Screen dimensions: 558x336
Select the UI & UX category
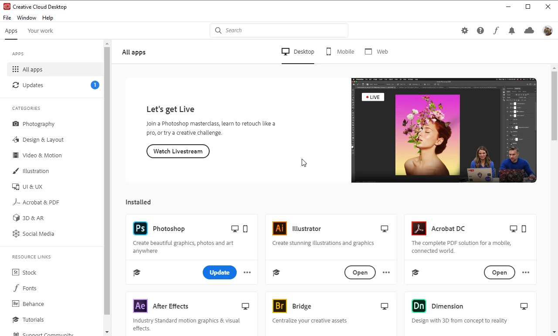27,187
